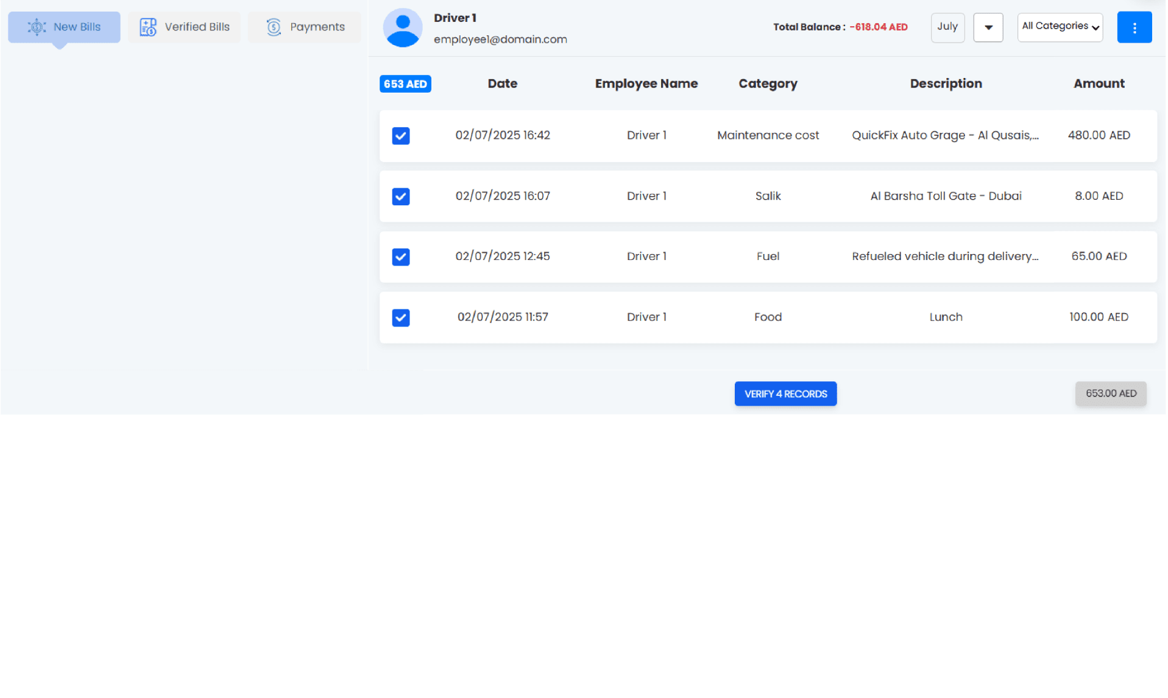1168x698 pixels.
Task: Click the Payments coin icon
Action: click(x=274, y=27)
